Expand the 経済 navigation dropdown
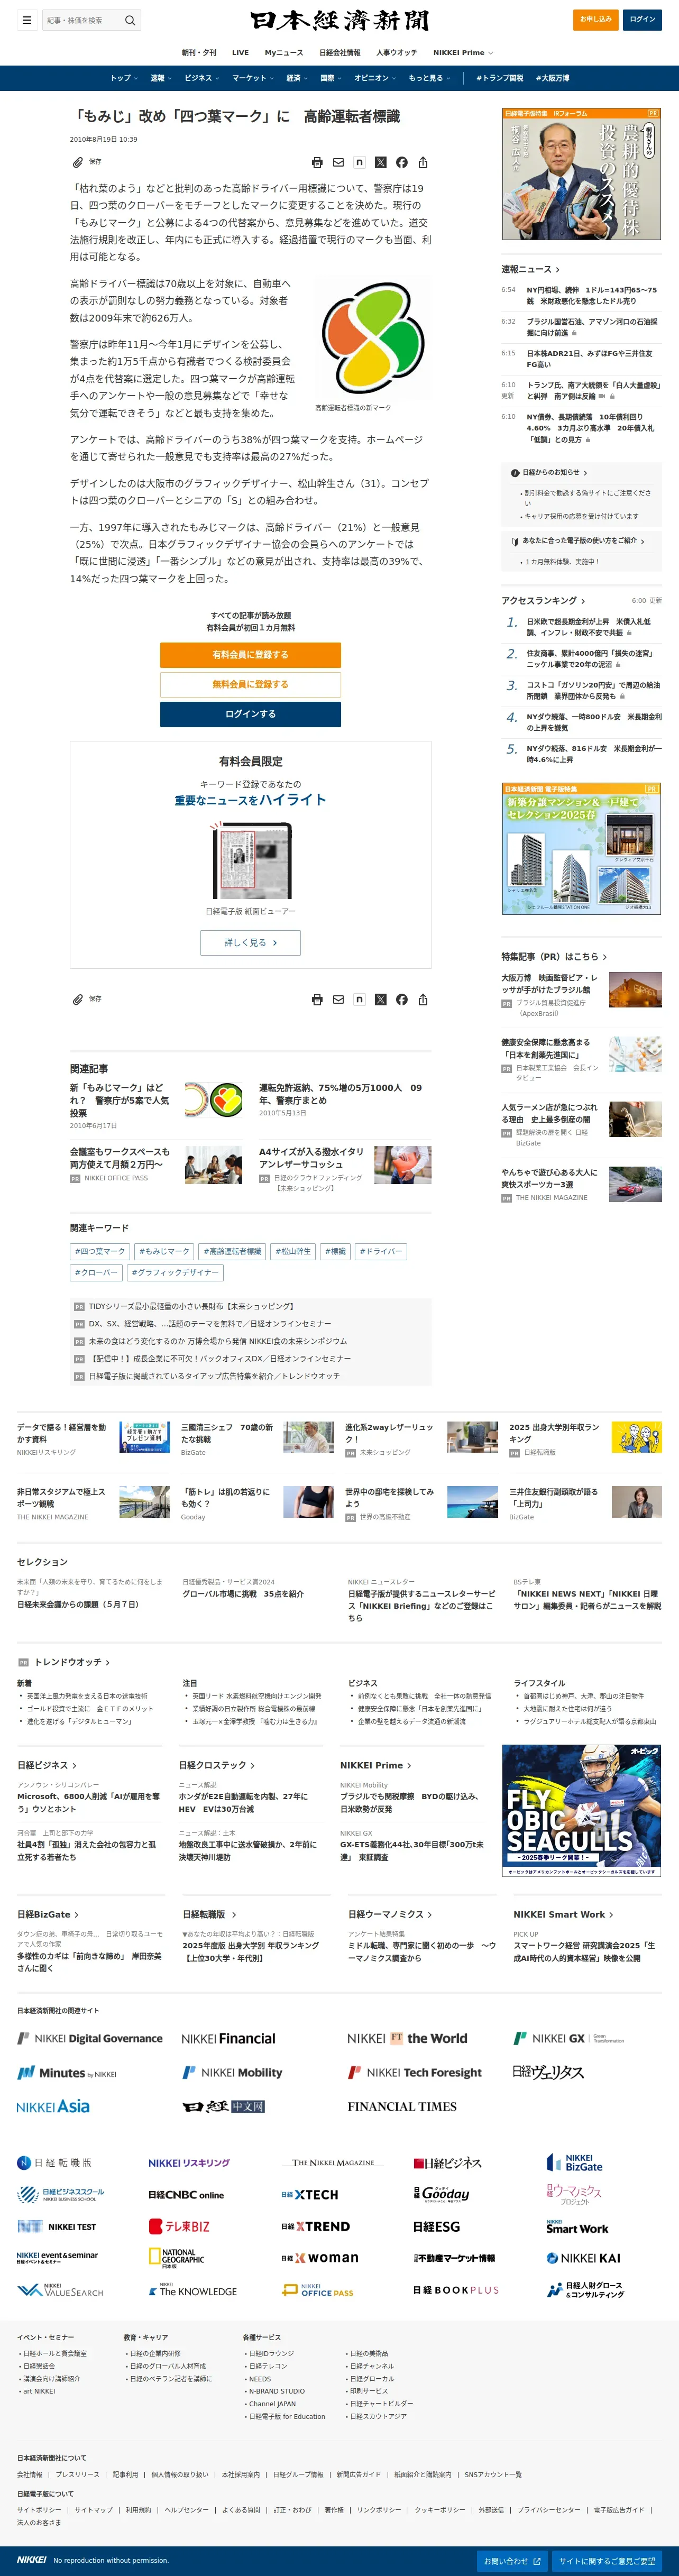 pyautogui.click(x=297, y=78)
